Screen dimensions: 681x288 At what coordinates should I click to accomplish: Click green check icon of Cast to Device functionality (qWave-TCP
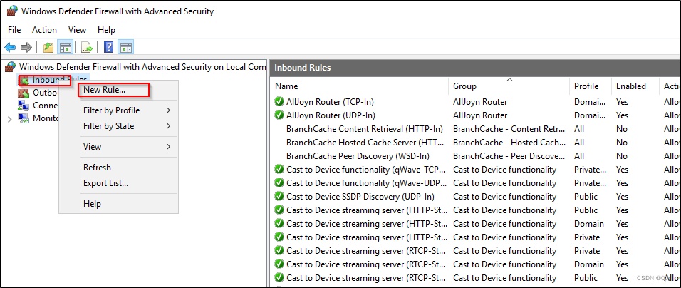pyautogui.click(x=279, y=170)
